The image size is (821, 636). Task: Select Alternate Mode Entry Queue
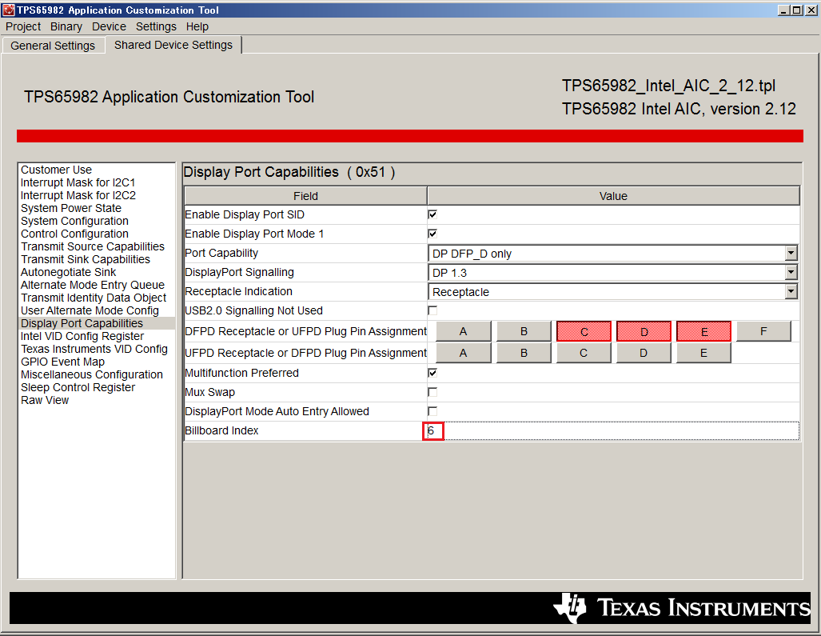92,285
